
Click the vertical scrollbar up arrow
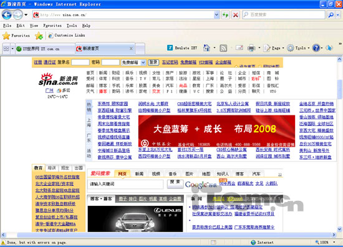click(x=339, y=59)
